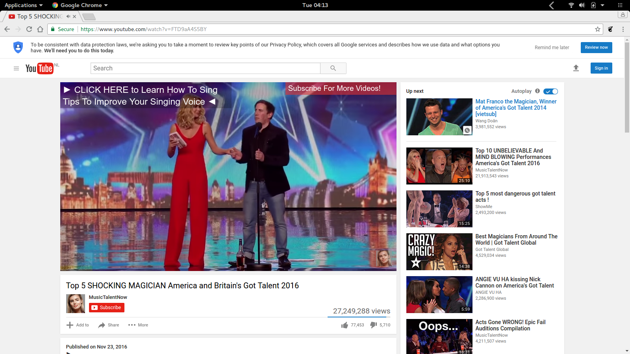The image size is (630, 354).
Task: Open the Google Chrome application menu
Action: [x=80, y=5]
